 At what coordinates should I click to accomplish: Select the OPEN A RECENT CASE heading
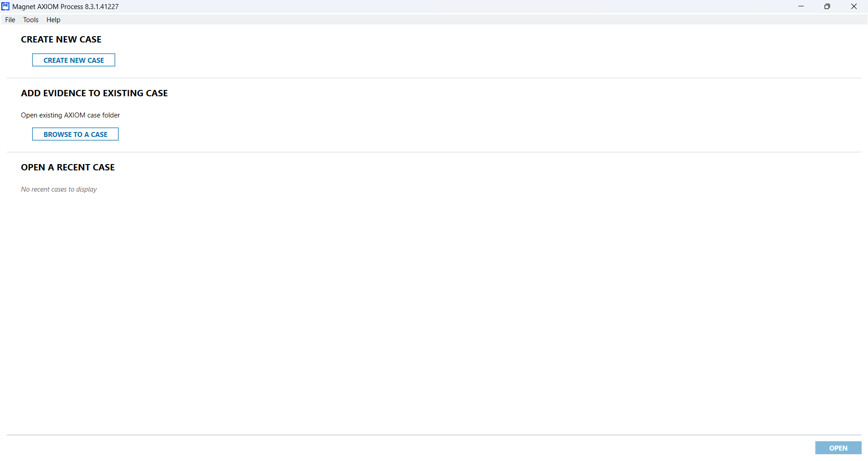click(x=68, y=167)
